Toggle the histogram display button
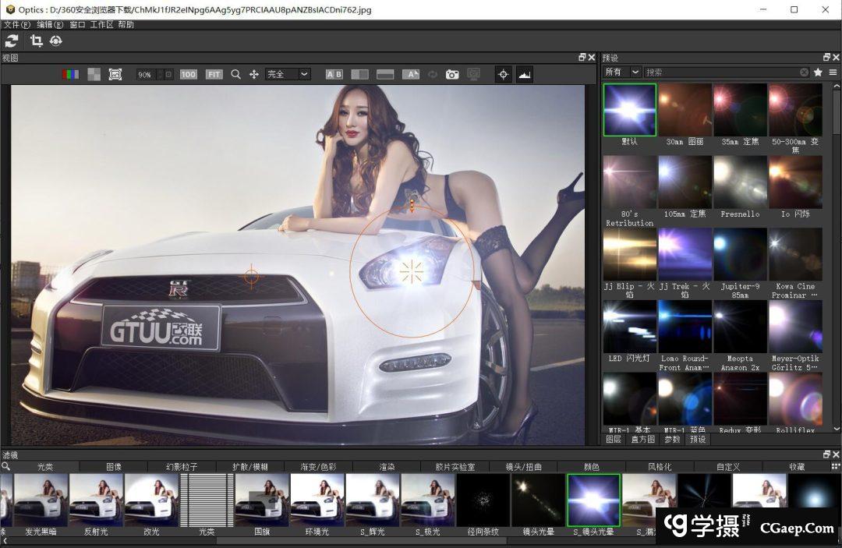The image size is (842, 548). pos(524,74)
